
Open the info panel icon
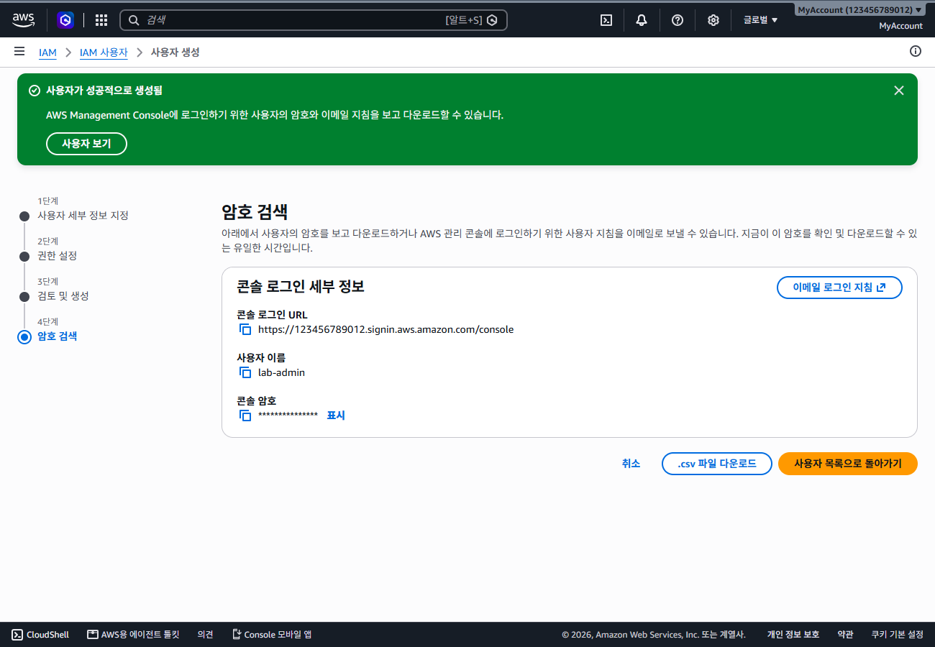(916, 51)
